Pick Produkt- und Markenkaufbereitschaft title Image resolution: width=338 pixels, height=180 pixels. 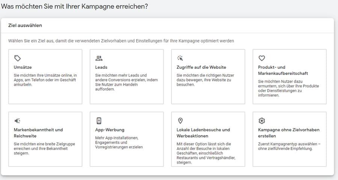[283, 70]
